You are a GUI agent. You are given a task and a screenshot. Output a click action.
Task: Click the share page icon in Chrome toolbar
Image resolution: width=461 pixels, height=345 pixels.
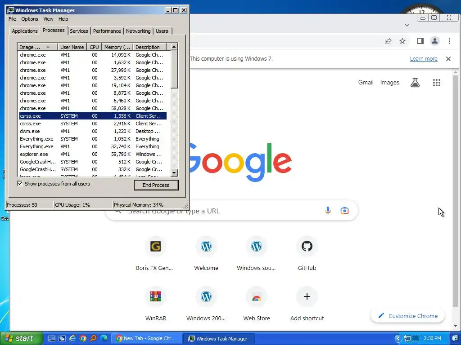pos(388,41)
